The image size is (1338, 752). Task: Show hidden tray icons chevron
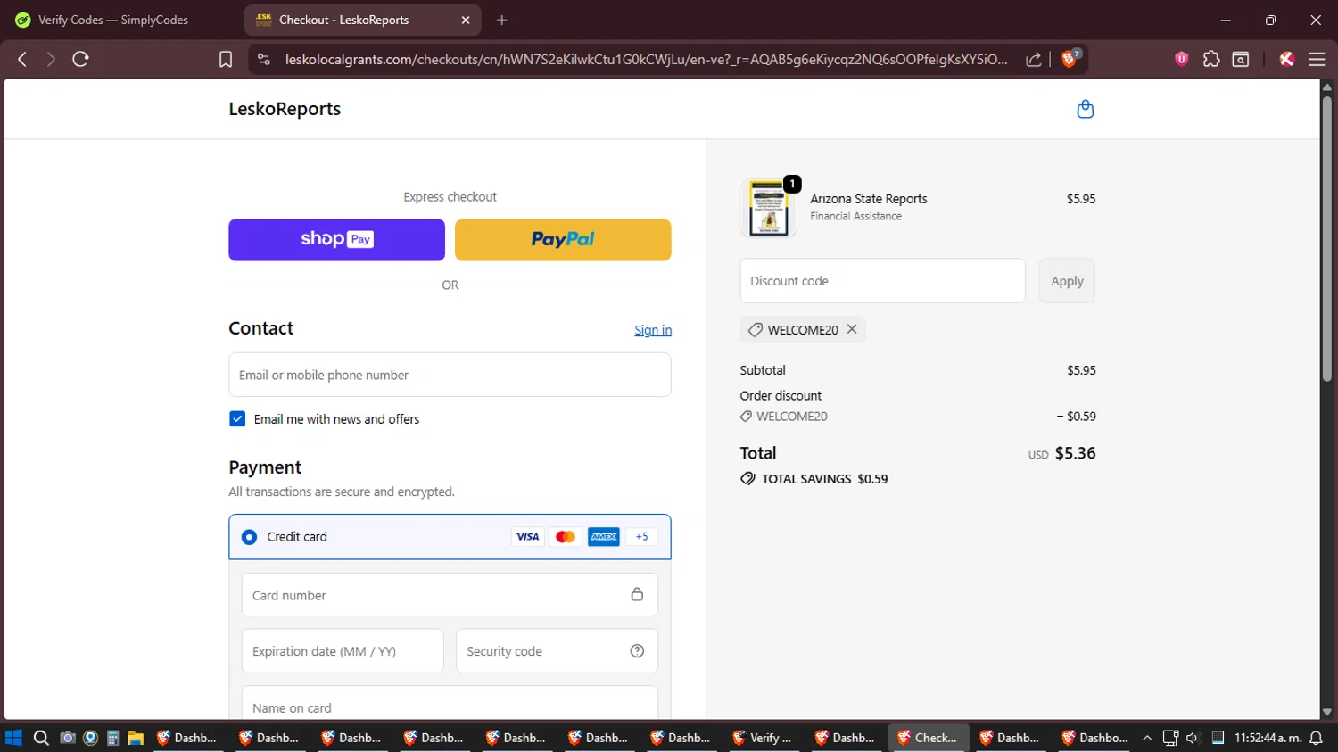coord(1147,738)
